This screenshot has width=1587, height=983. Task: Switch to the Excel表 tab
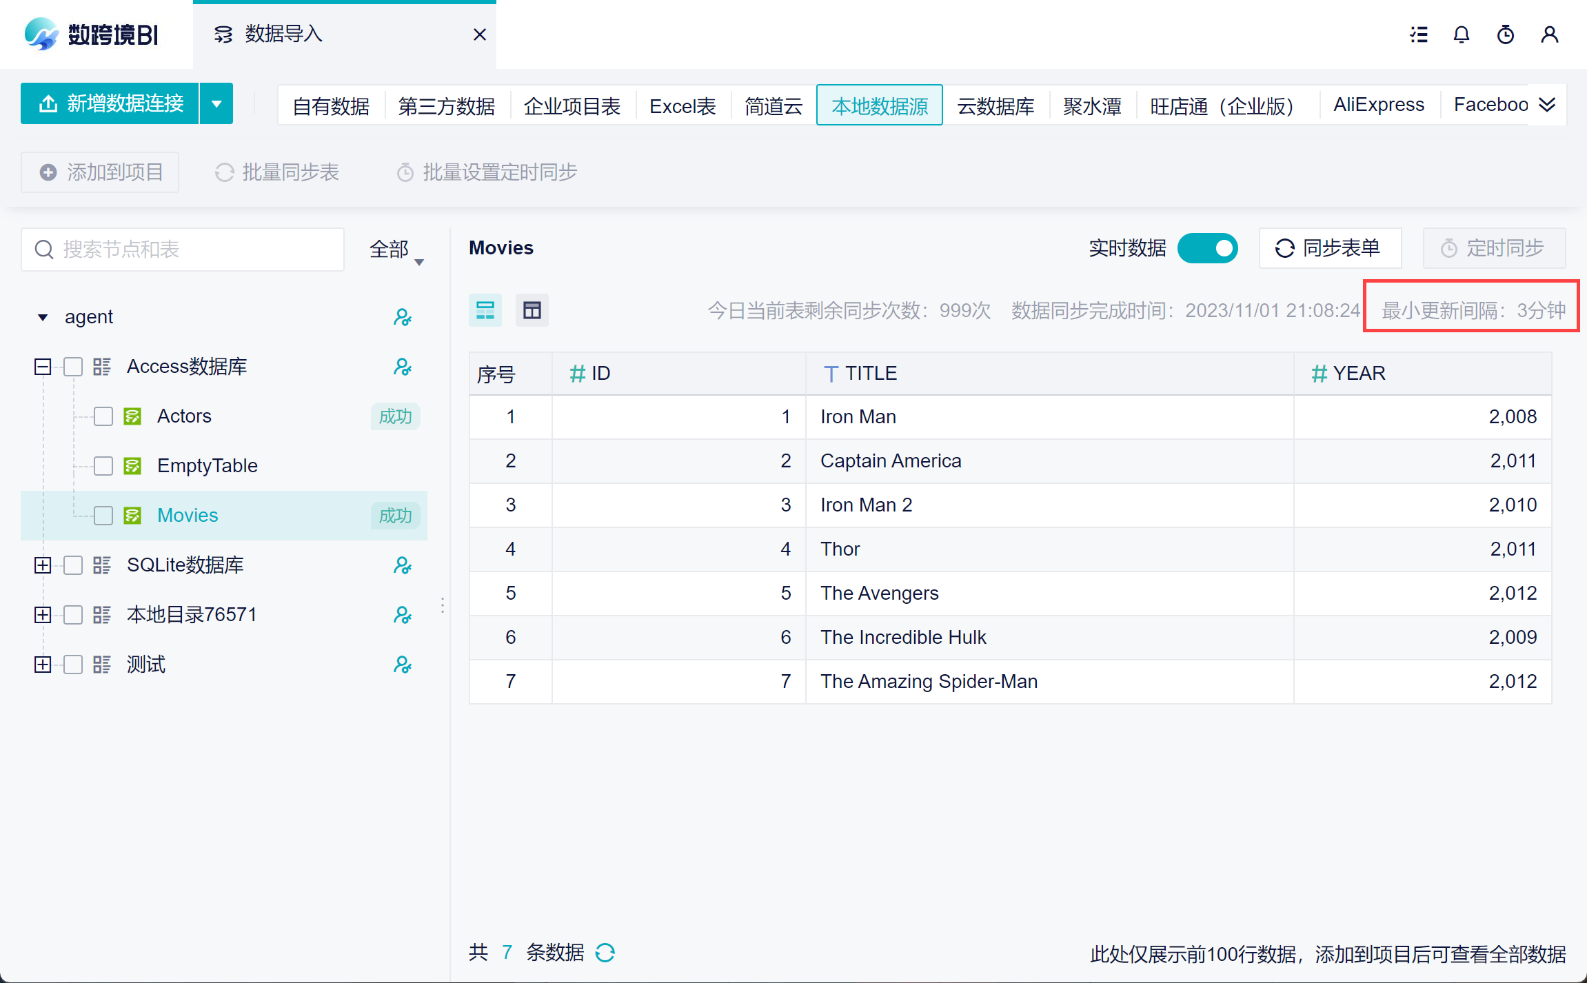(682, 105)
